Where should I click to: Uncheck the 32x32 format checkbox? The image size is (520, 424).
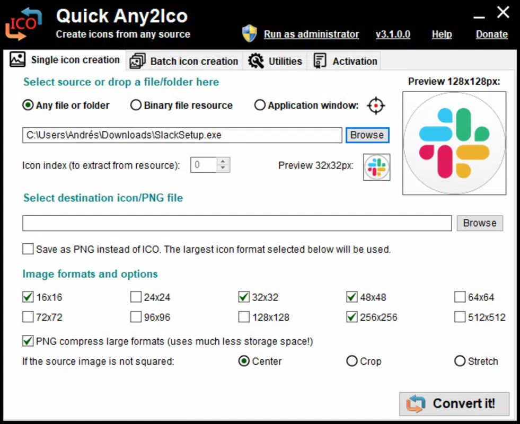244,297
